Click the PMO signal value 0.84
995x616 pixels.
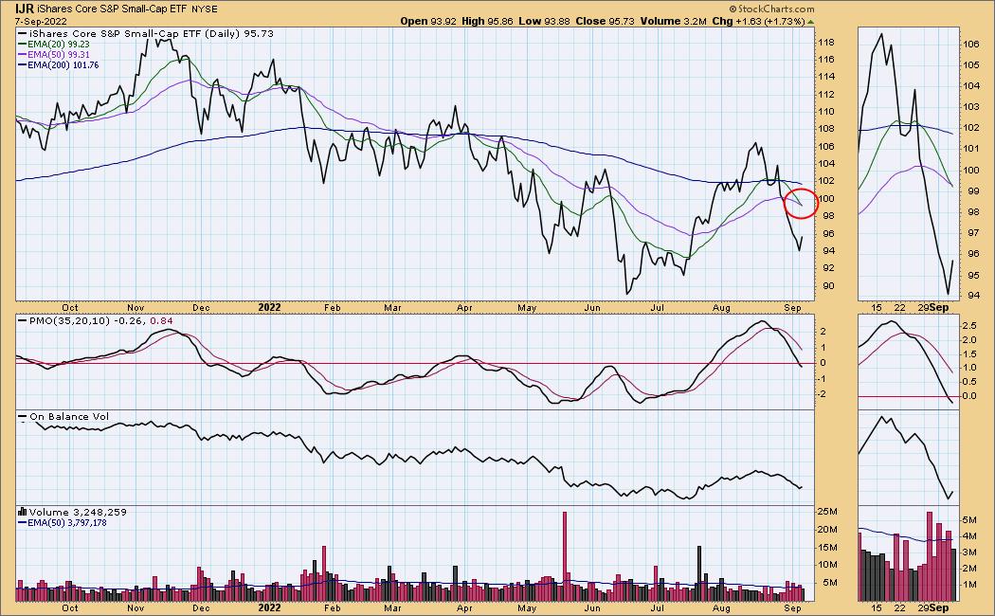coord(160,321)
